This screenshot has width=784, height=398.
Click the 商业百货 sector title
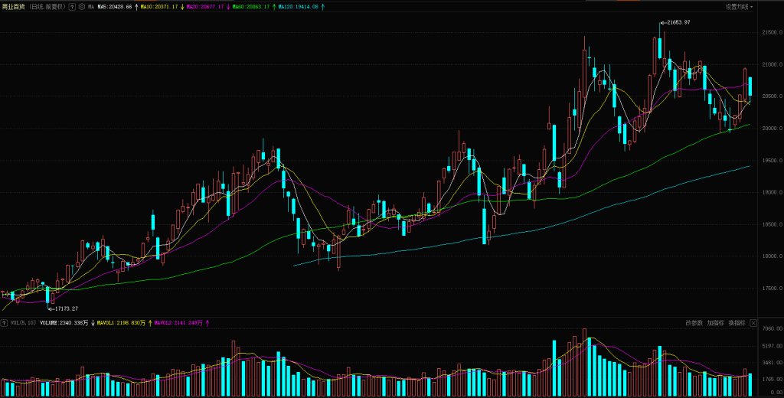[13, 6]
